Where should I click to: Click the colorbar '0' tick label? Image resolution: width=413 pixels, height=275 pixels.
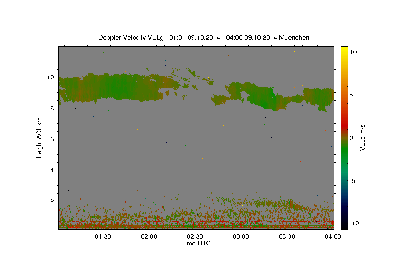(351, 138)
